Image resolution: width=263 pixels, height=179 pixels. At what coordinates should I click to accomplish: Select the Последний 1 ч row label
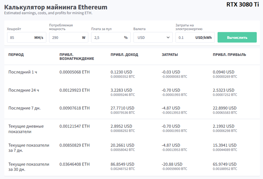click(22, 72)
